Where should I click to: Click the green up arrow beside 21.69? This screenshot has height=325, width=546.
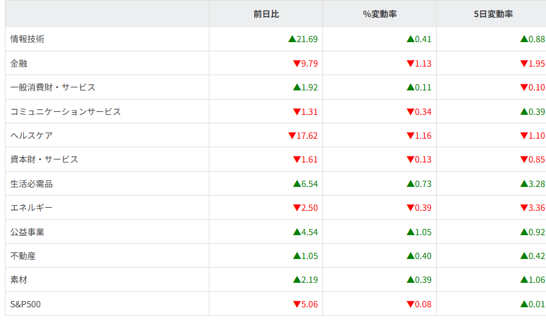click(x=292, y=39)
